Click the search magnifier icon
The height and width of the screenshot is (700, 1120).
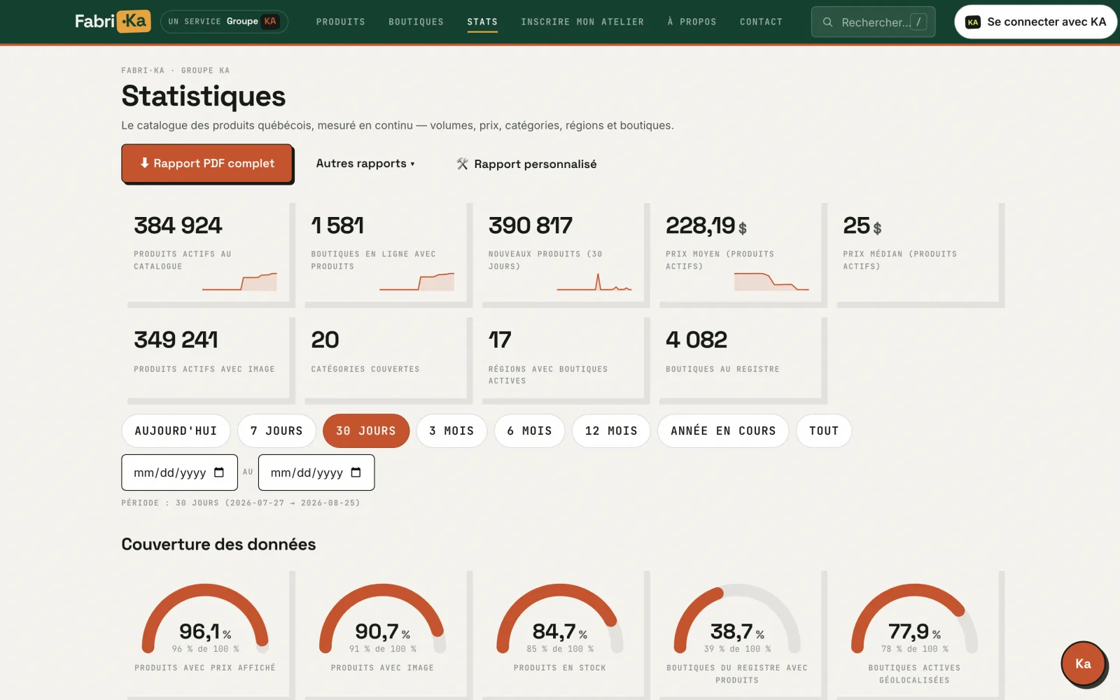827,22
